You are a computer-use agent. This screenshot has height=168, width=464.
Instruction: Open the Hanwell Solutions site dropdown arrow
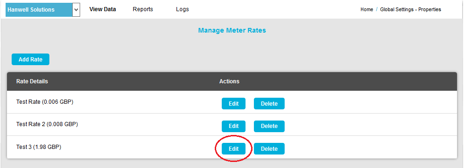[x=76, y=10]
